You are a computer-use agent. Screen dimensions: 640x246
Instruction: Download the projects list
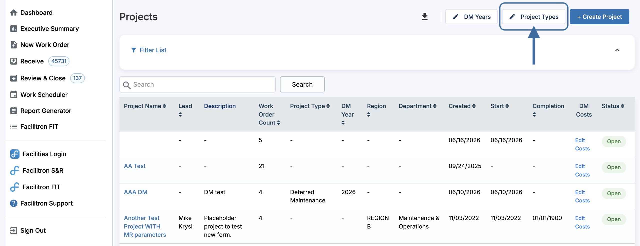pos(425,17)
